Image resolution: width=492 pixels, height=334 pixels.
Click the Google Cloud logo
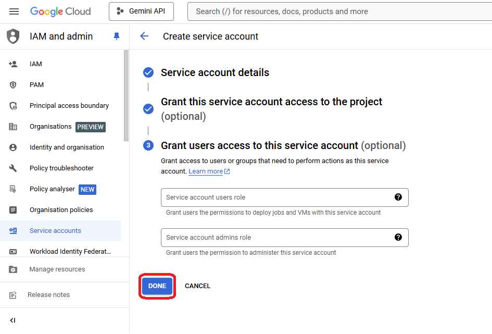click(x=60, y=11)
